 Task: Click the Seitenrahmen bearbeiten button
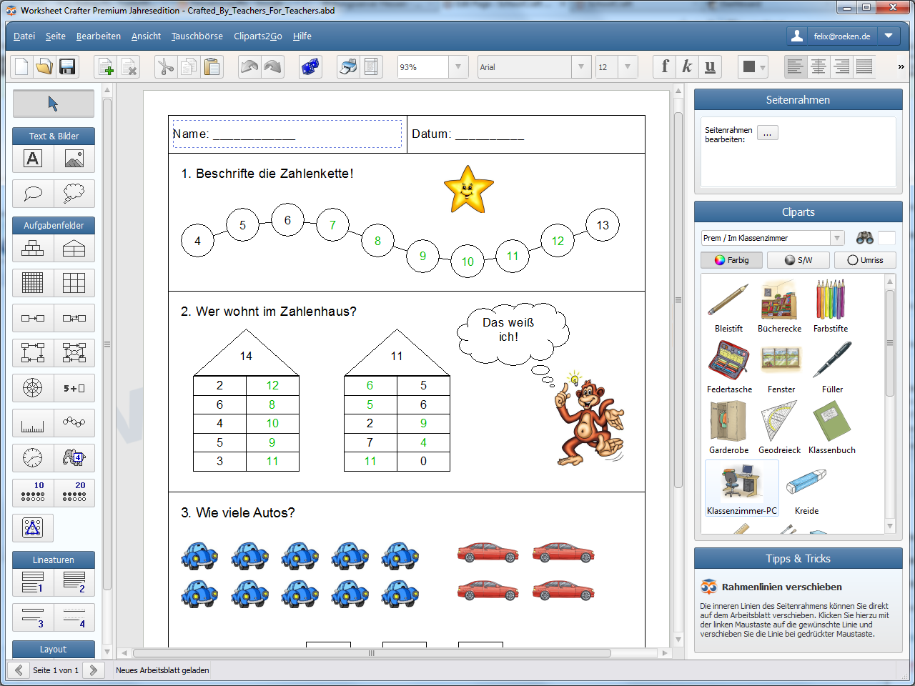point(767,134)
